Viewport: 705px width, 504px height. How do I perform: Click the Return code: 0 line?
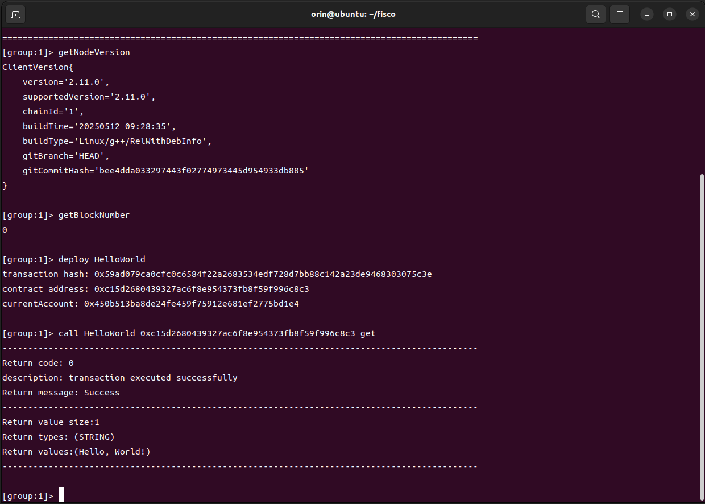point(38,363)
